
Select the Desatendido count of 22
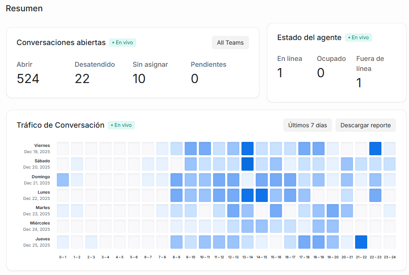[82, 78]
